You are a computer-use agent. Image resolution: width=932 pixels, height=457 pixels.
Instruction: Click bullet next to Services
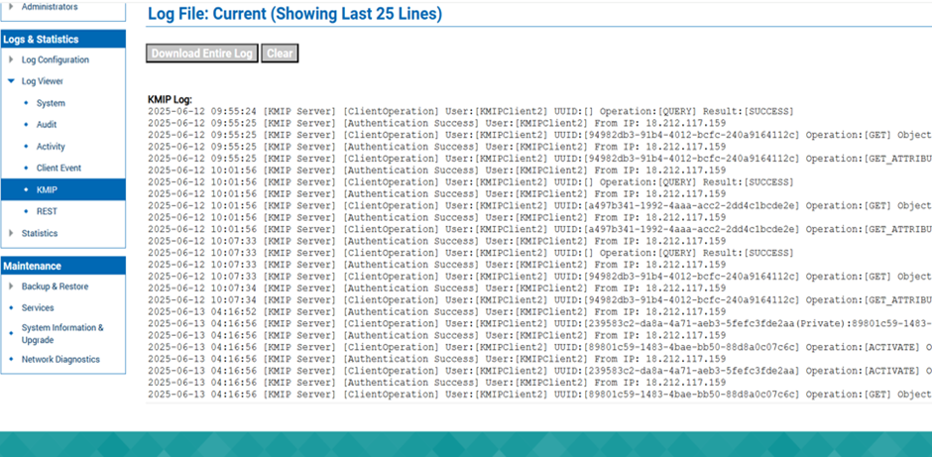pyautogui.click(x=11, y=308)
